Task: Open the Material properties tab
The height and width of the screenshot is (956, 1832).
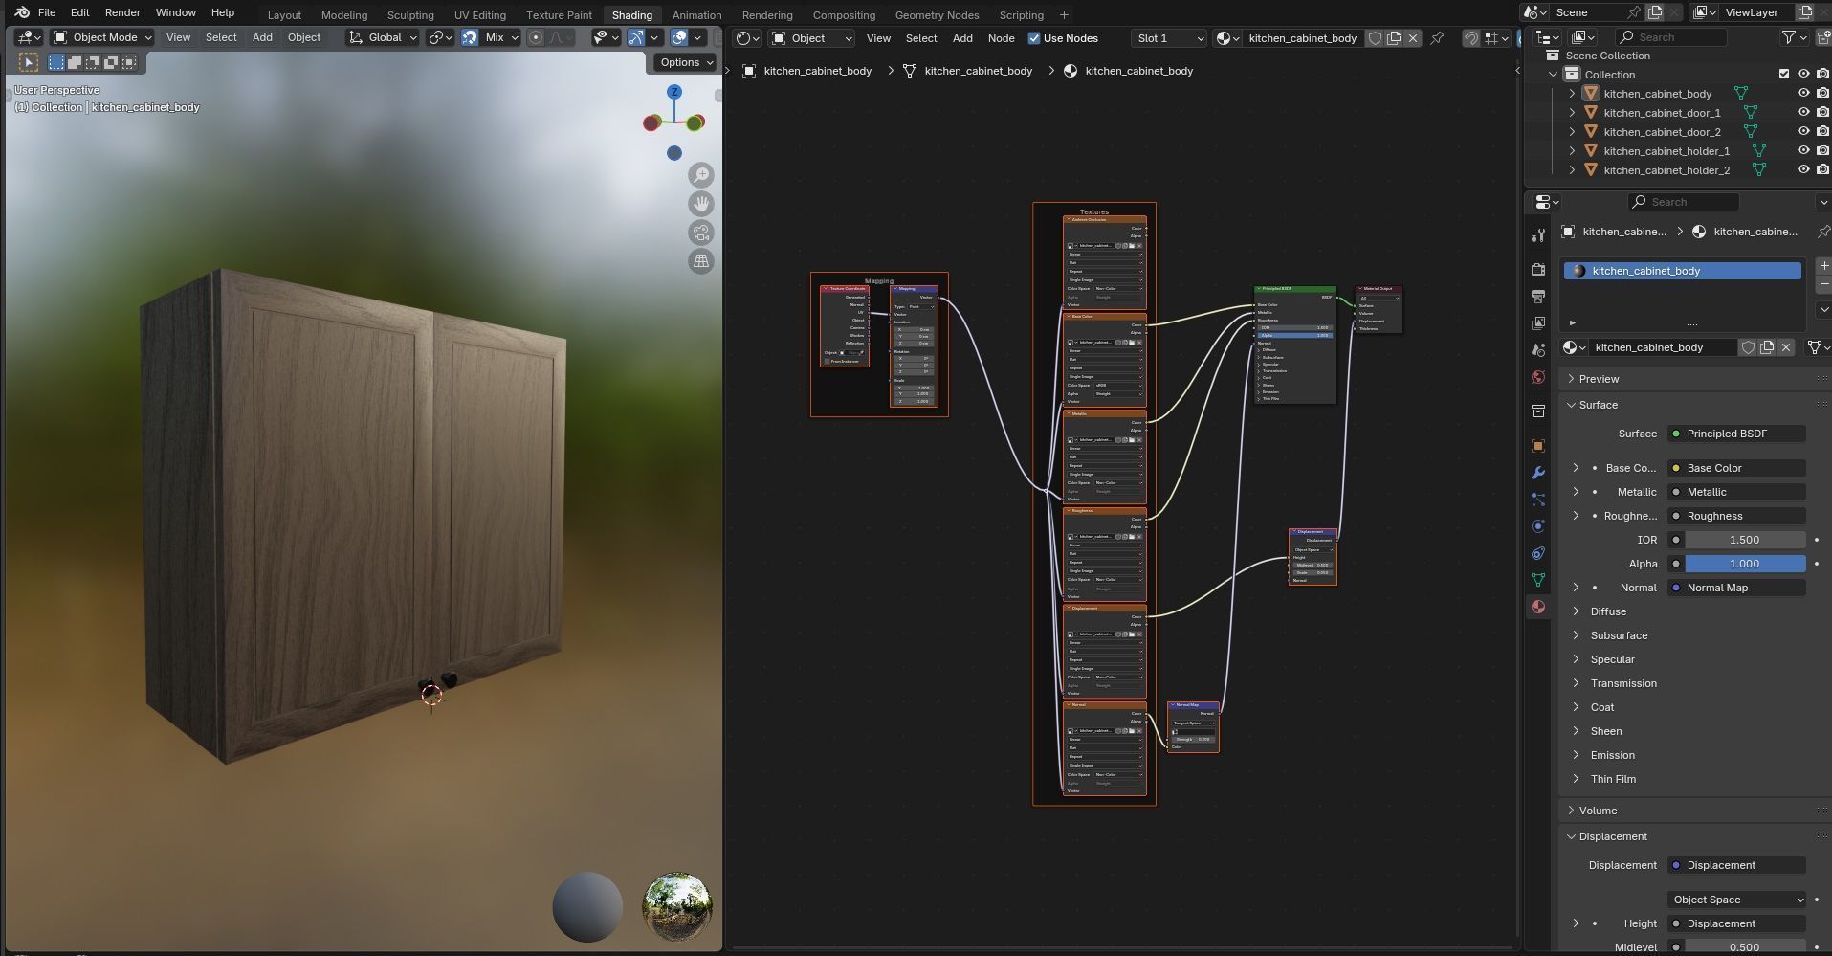Action: 1538,607
